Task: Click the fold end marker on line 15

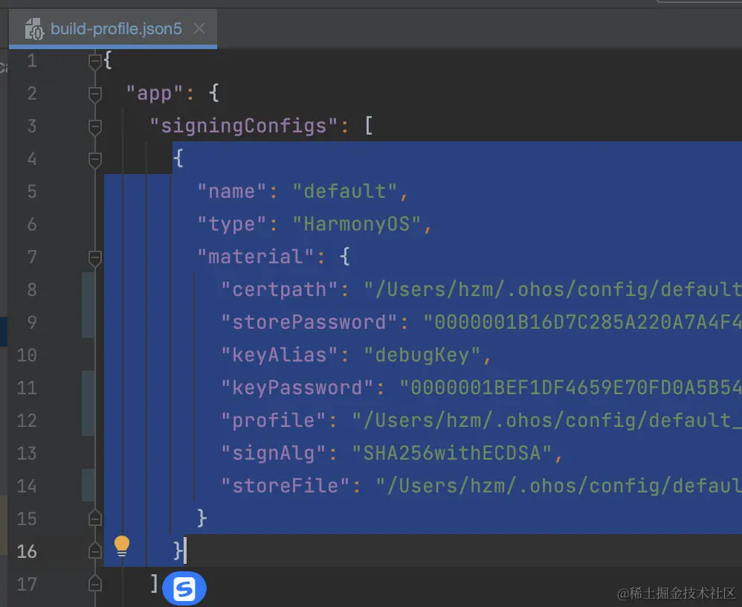Action: (x=95, y=518)
